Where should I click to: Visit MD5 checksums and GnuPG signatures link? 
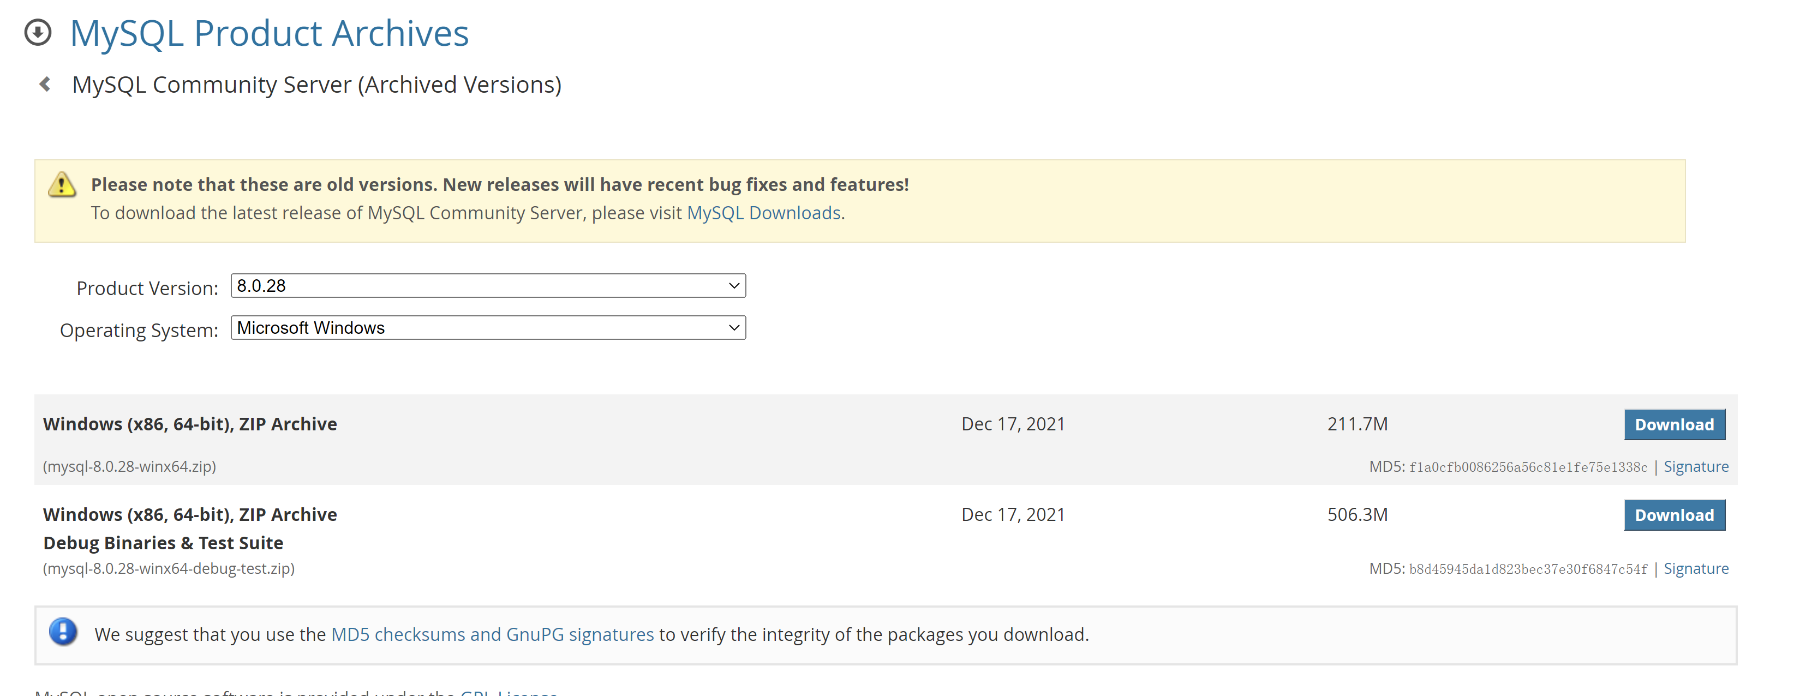click(x=492, y=634)
